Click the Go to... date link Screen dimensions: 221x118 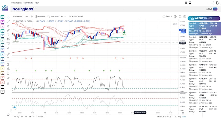[x=41, y=116]
